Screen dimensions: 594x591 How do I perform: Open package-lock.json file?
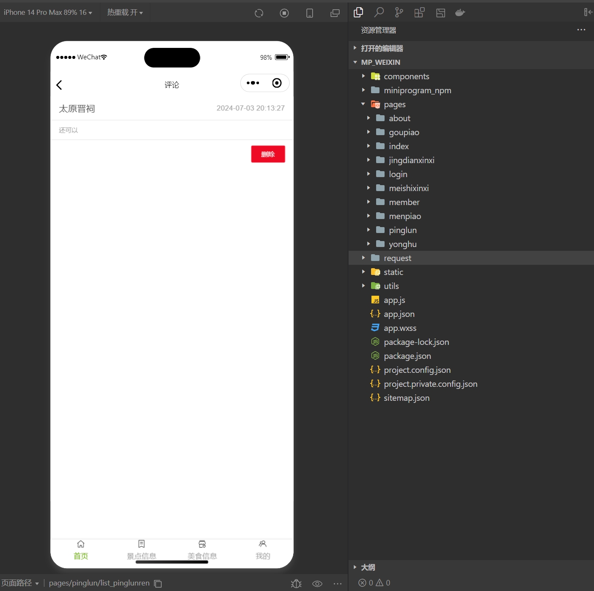tap(471, 342)
